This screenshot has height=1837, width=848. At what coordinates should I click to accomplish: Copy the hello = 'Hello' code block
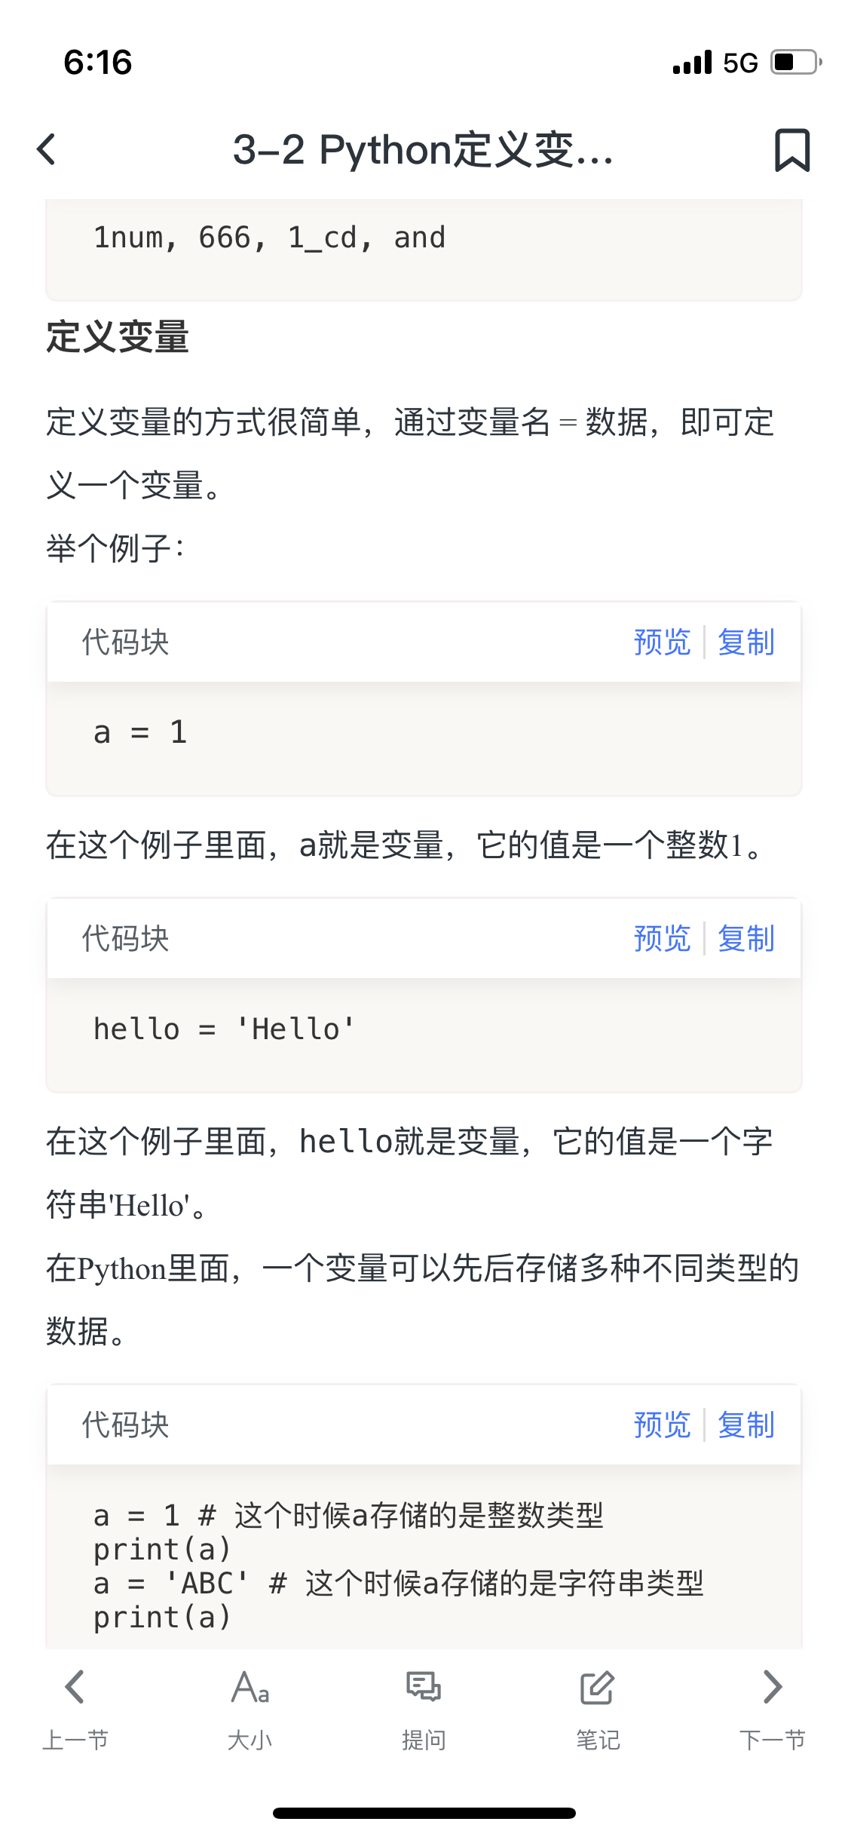(x=746, y=939)
